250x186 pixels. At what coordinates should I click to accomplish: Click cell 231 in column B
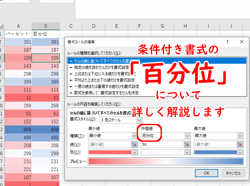(46, 161)
